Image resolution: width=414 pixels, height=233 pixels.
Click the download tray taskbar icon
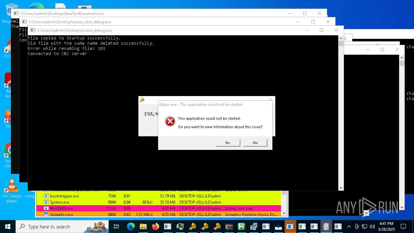click(x=278, y=227)
